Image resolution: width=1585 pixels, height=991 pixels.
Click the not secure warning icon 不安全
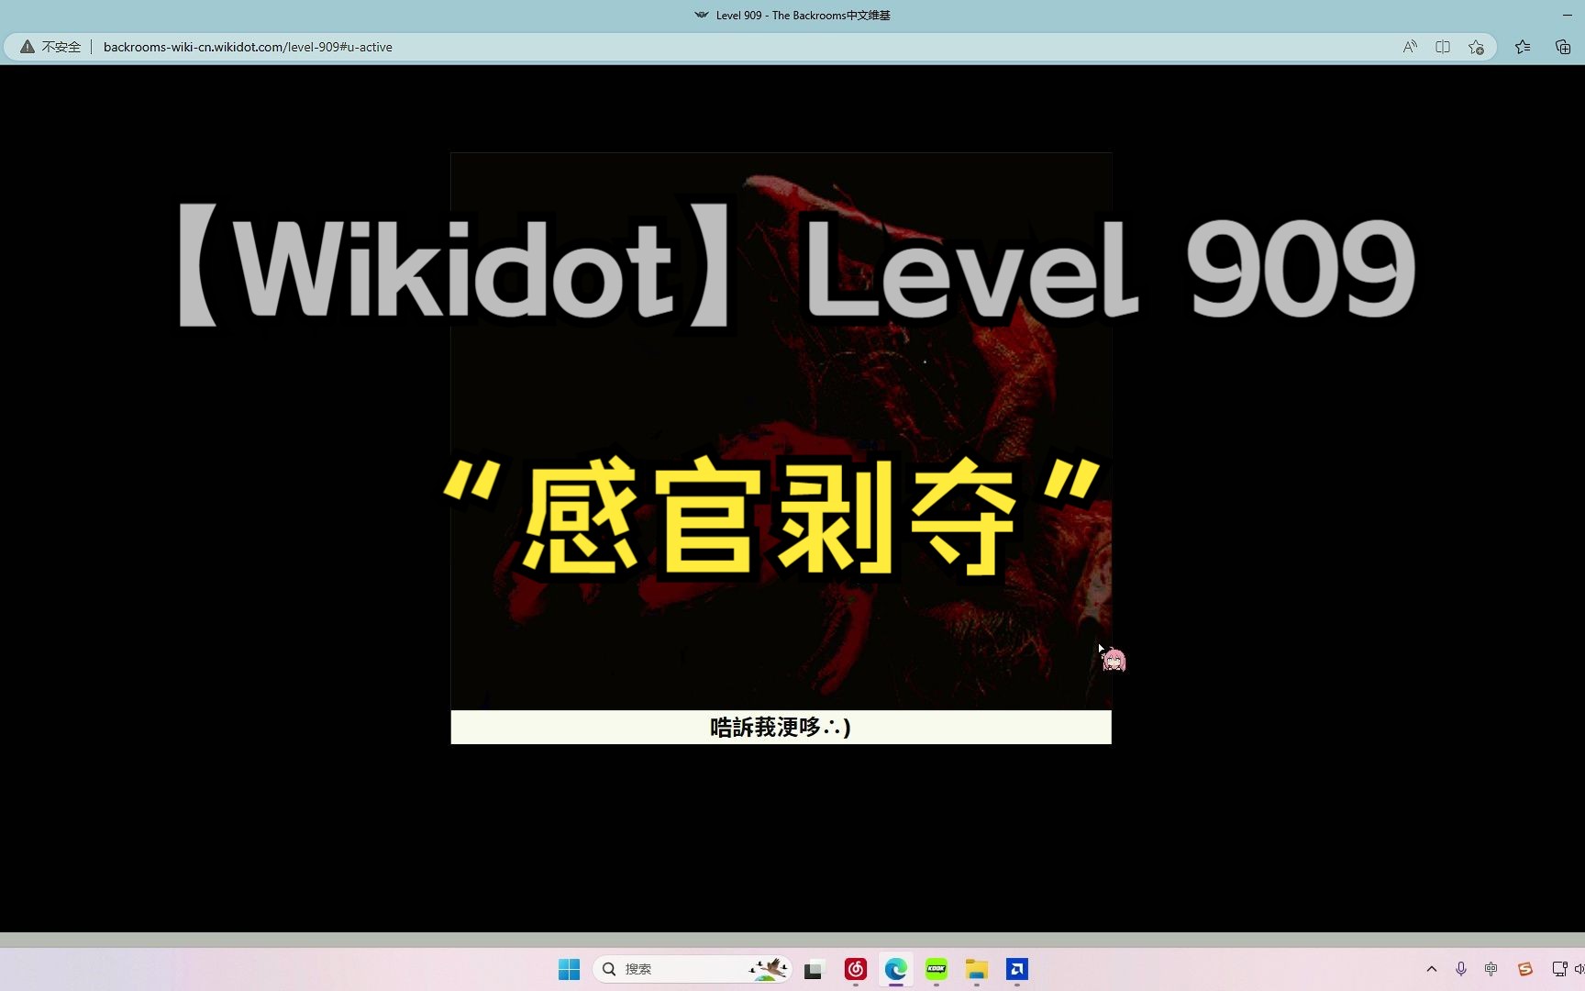pyautogui.click(x=50, y=47)
